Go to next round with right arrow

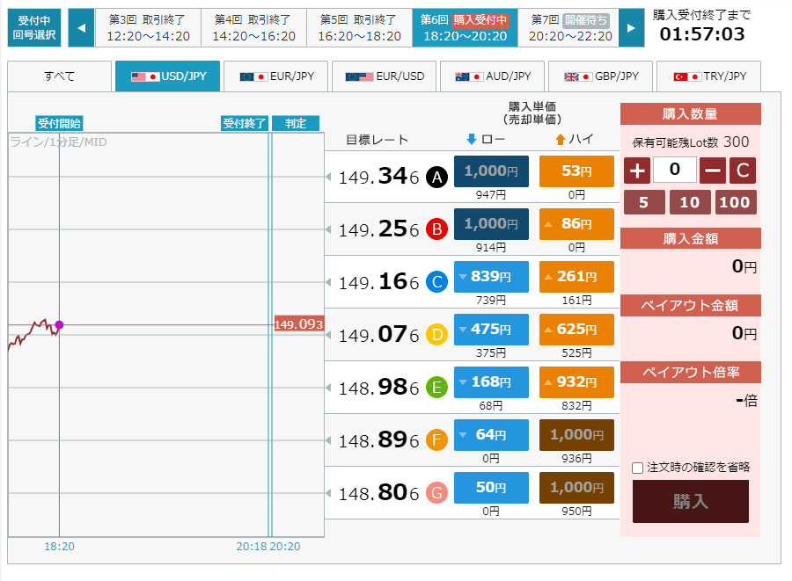pyautogui.click(x=631, y=28)
